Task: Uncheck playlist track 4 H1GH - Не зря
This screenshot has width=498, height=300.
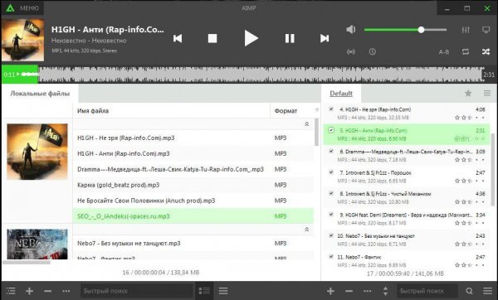Action: [x=331, y=109]
